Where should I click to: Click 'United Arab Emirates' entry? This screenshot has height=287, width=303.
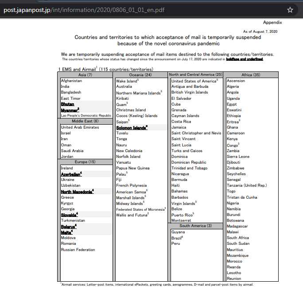coord(80,127)
